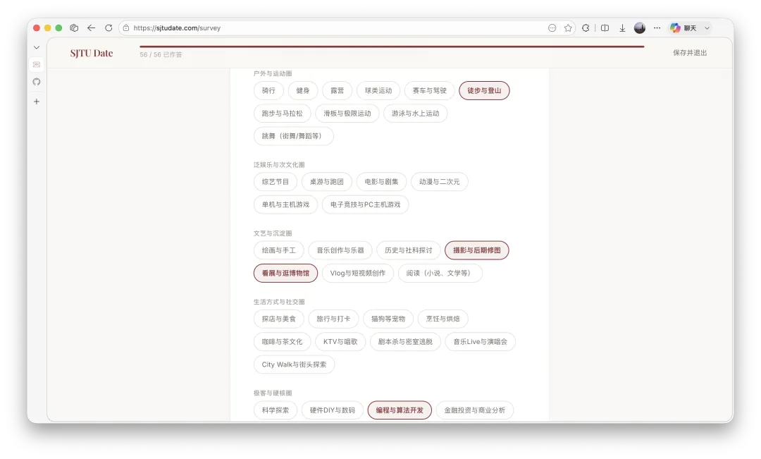
Task: Select the City Walk与街头探索 tag
Action: (x=294, y=365)
